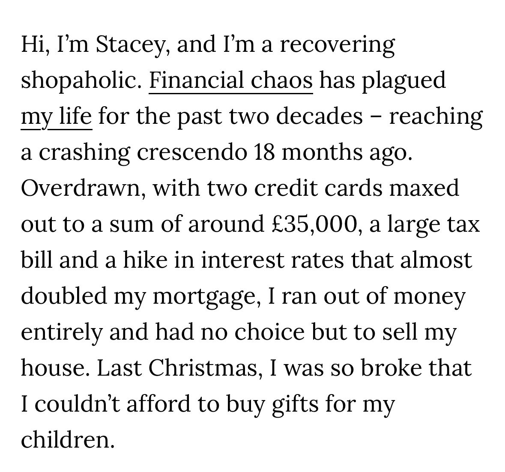Click the final word "children"
Screen dimensions: 505x472
pos(68,440)
